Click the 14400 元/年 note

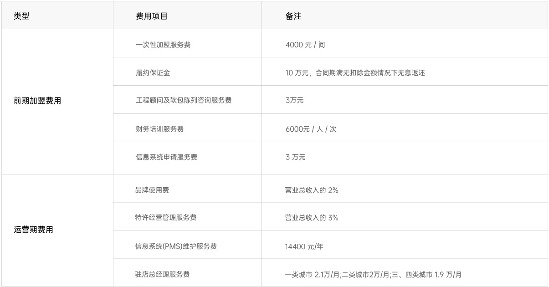coord(304,246)
